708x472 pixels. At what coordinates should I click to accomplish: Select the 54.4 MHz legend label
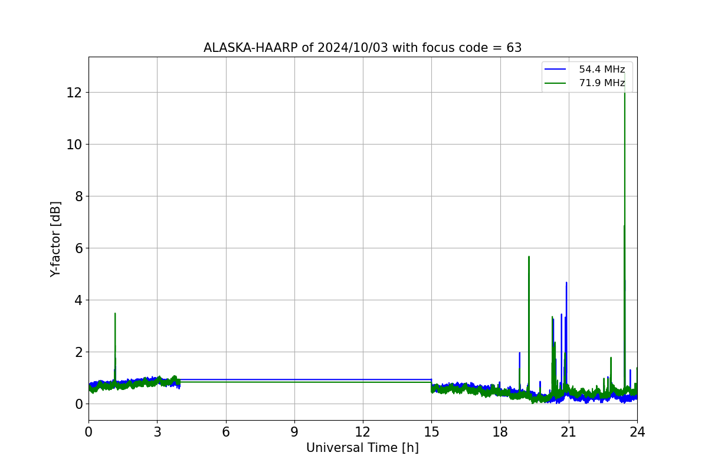(602, 70)
